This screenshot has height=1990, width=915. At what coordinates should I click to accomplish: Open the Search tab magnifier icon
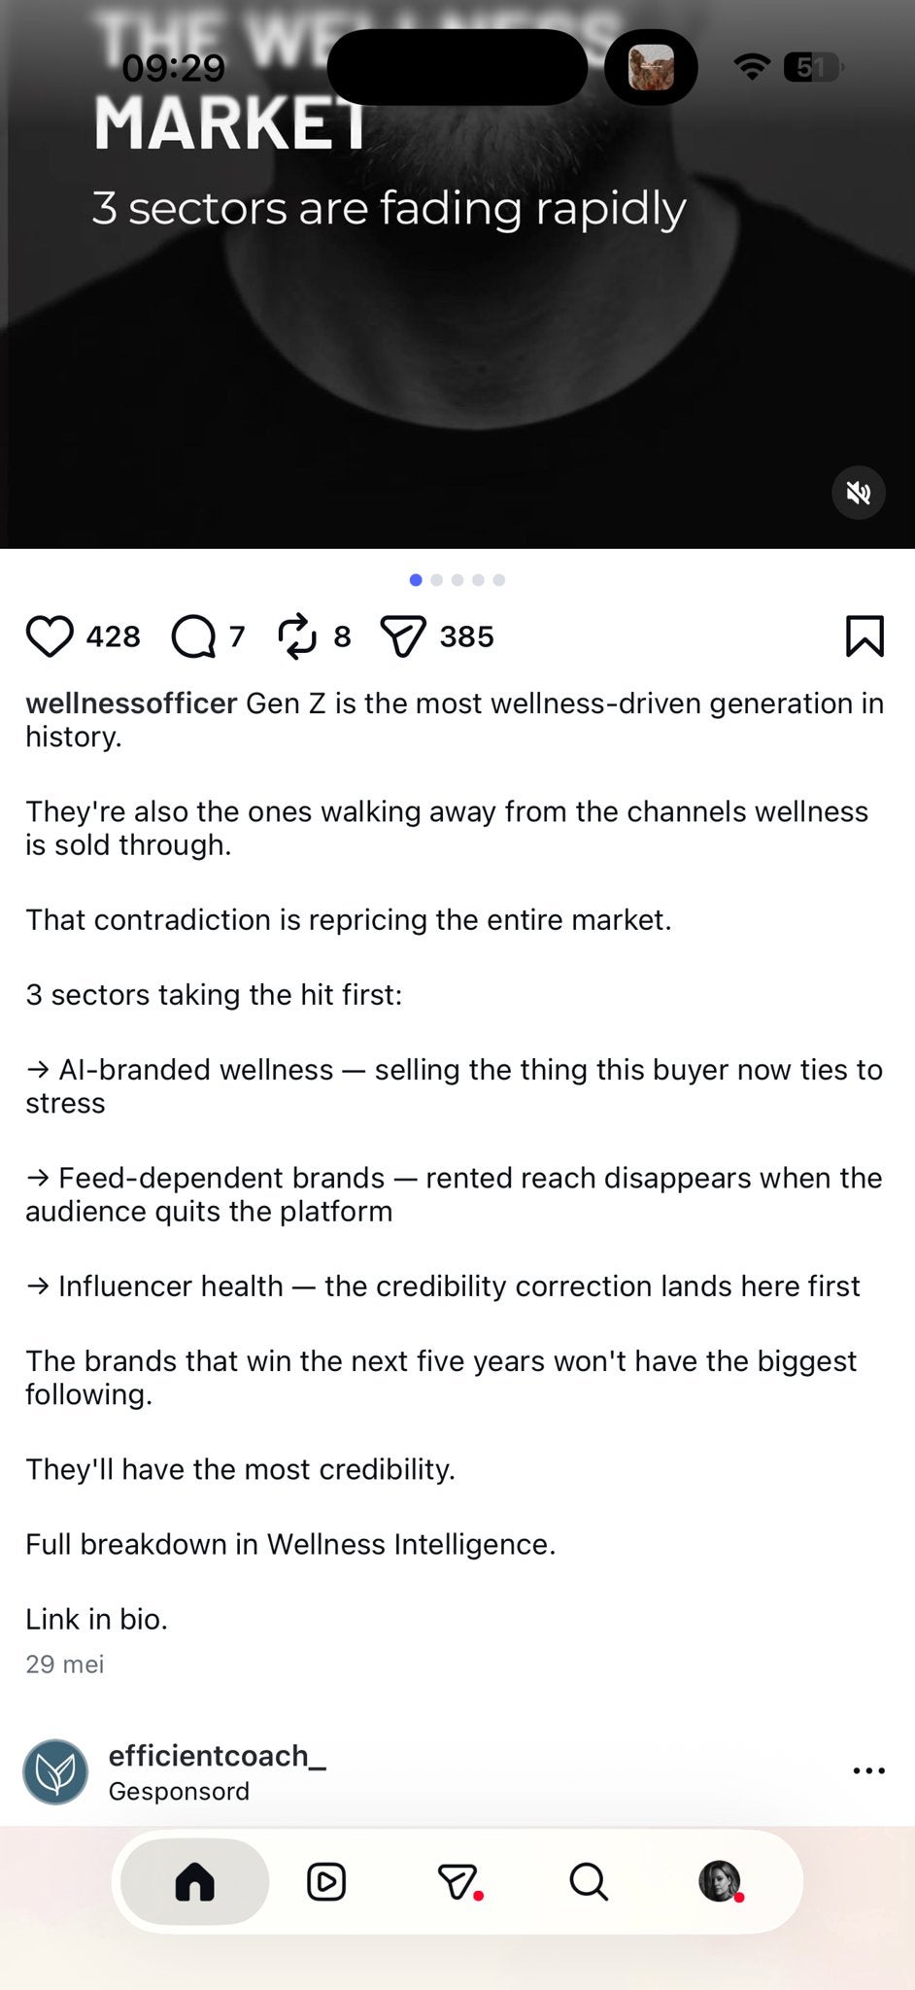[x=589, y=1882]
